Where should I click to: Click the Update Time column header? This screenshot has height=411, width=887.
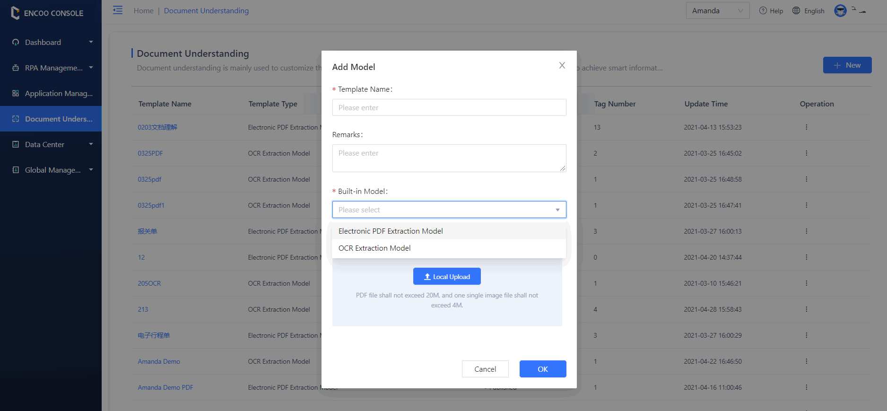706,104
